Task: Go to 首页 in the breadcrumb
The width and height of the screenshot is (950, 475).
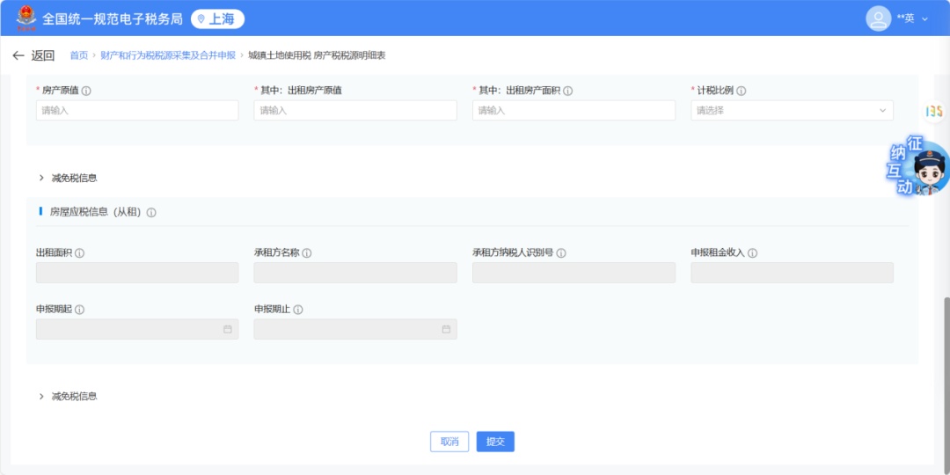Action: click(79, 55)
